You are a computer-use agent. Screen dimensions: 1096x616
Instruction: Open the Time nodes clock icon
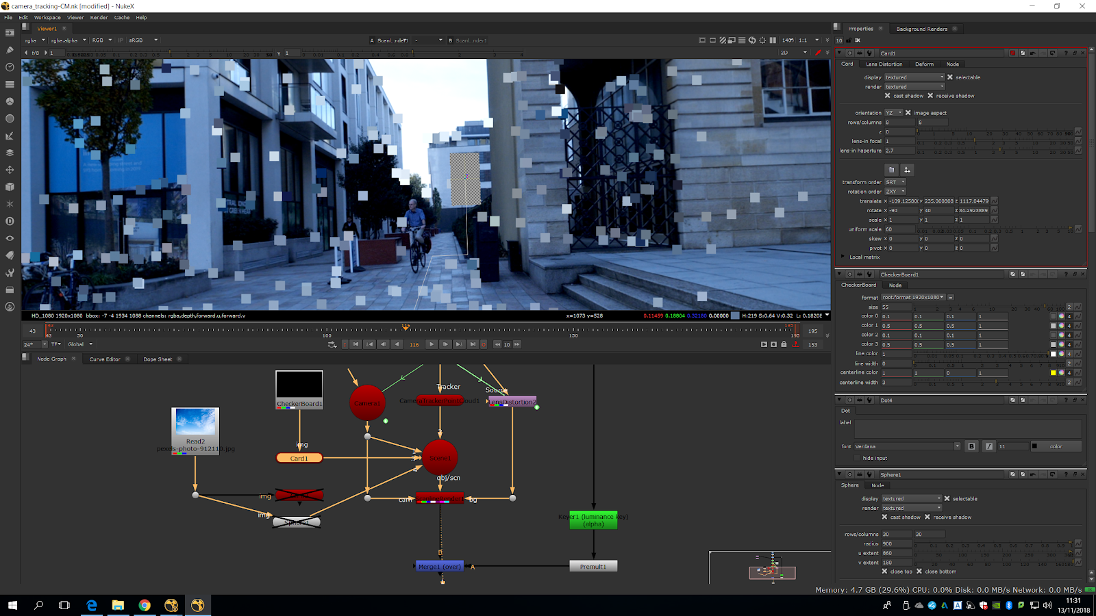(10, 67)
